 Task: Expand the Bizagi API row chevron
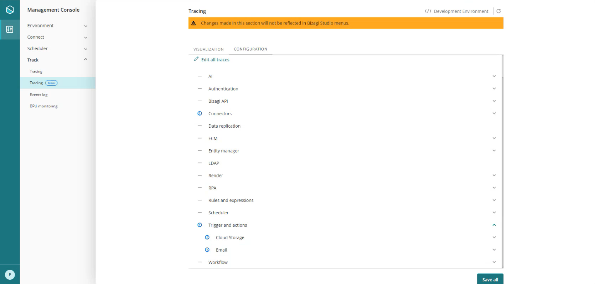click(494, 101)
